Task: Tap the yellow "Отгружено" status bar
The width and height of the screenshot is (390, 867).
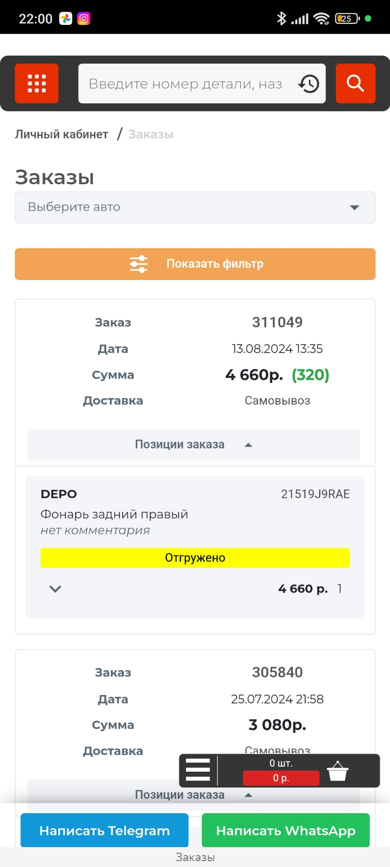Action: (195, 558)
